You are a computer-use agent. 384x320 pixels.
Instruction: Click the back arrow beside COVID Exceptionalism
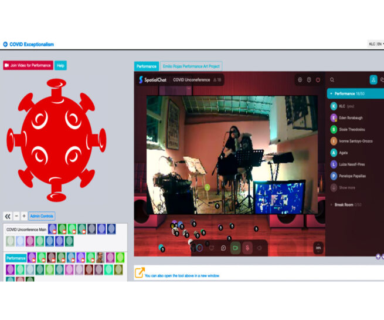point(5,44)
